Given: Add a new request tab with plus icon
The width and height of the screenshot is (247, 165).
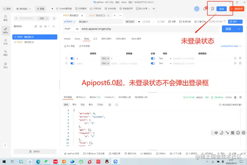Looking at the screenshot, I should pyautogui.click(x=114, y=15).
